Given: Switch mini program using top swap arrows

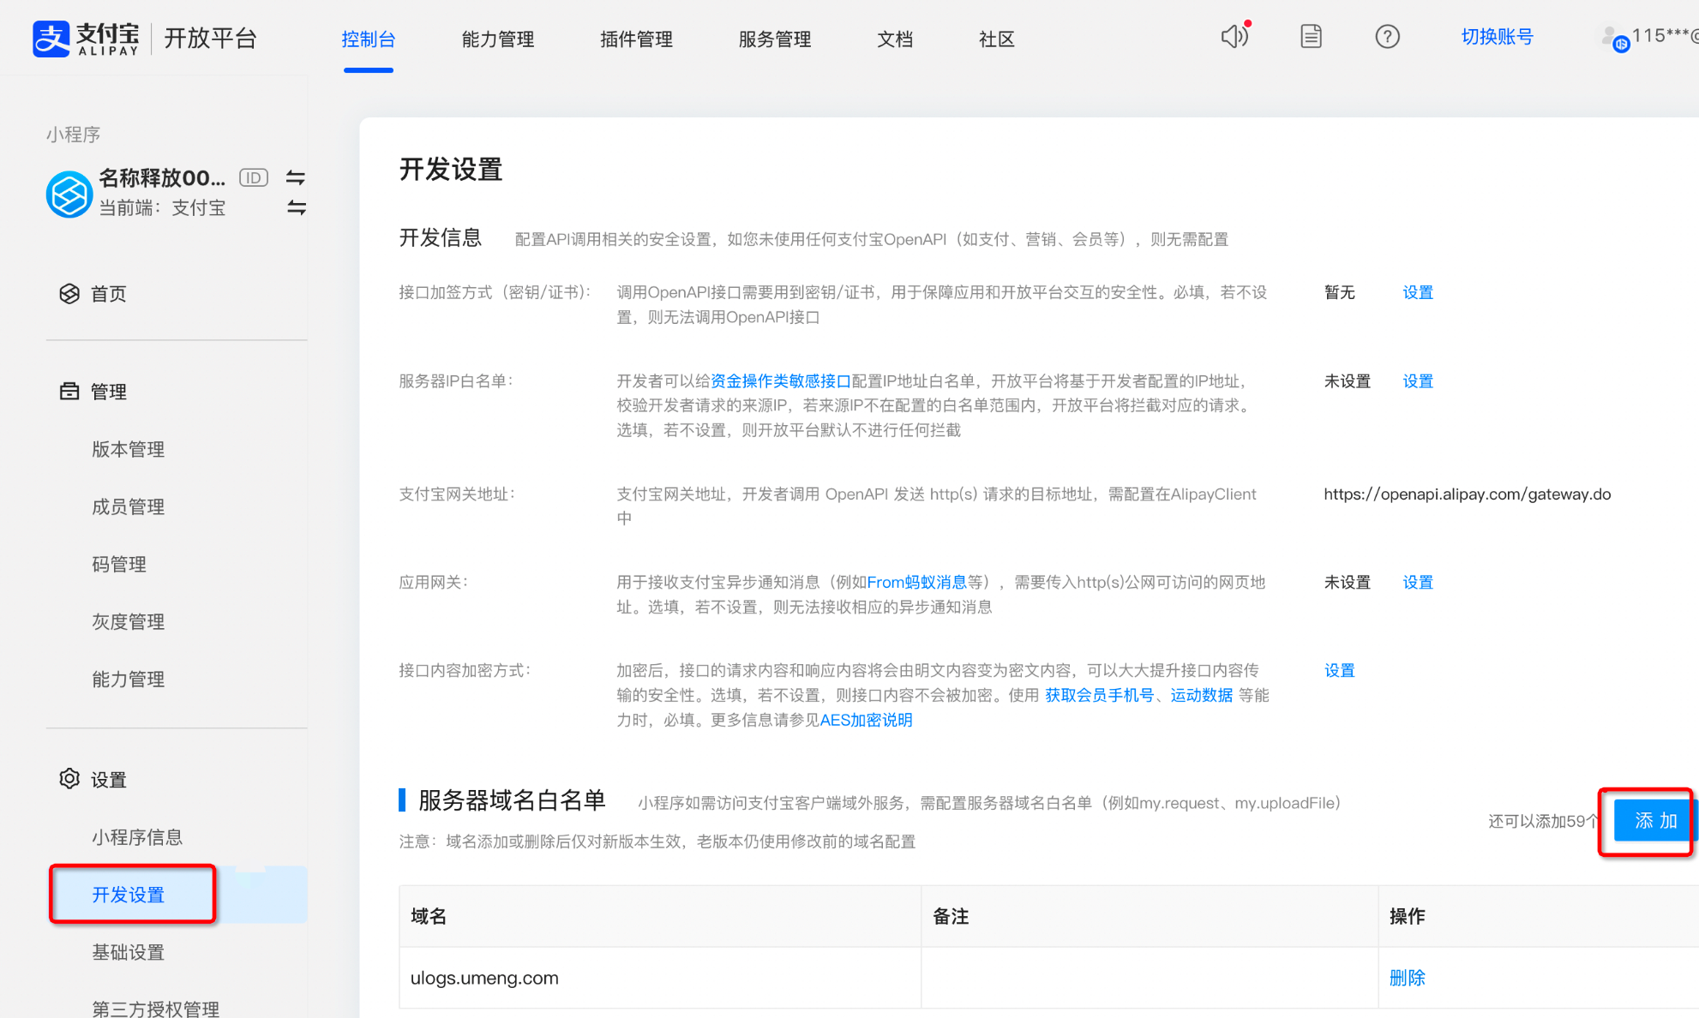Looking at the screenshot, I should pos(296,177).
